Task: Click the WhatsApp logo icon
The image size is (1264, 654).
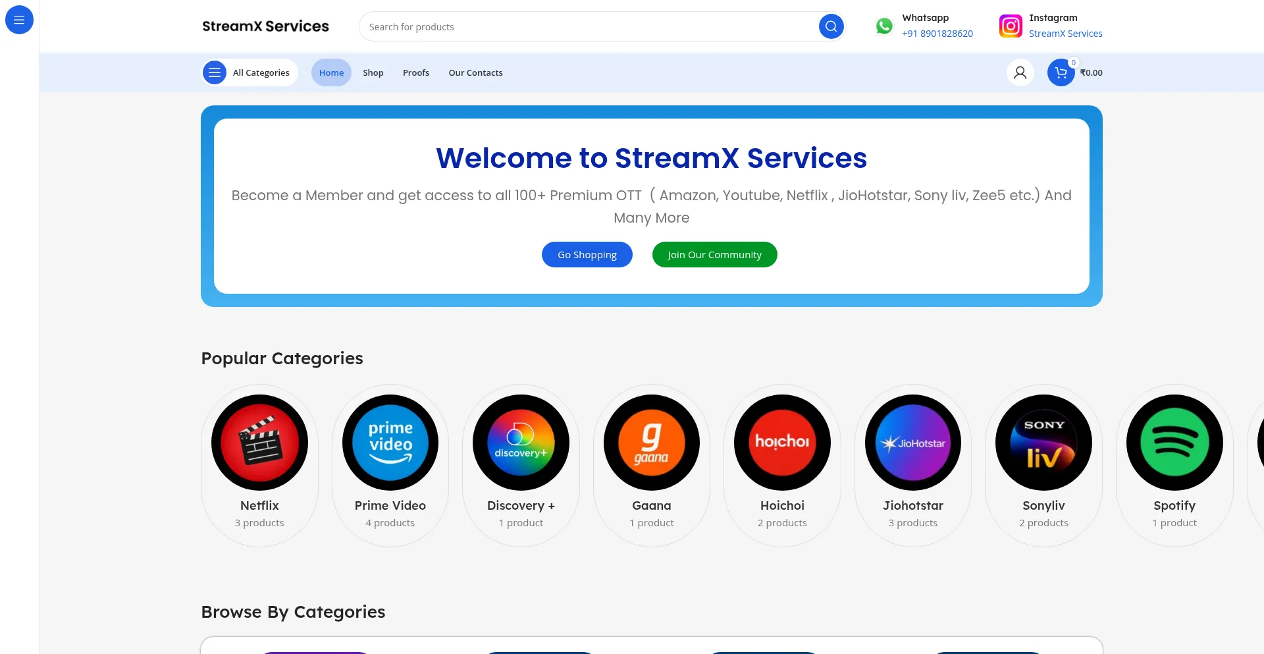Action: 884,26
